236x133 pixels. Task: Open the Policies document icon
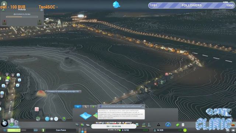[183, 125]
